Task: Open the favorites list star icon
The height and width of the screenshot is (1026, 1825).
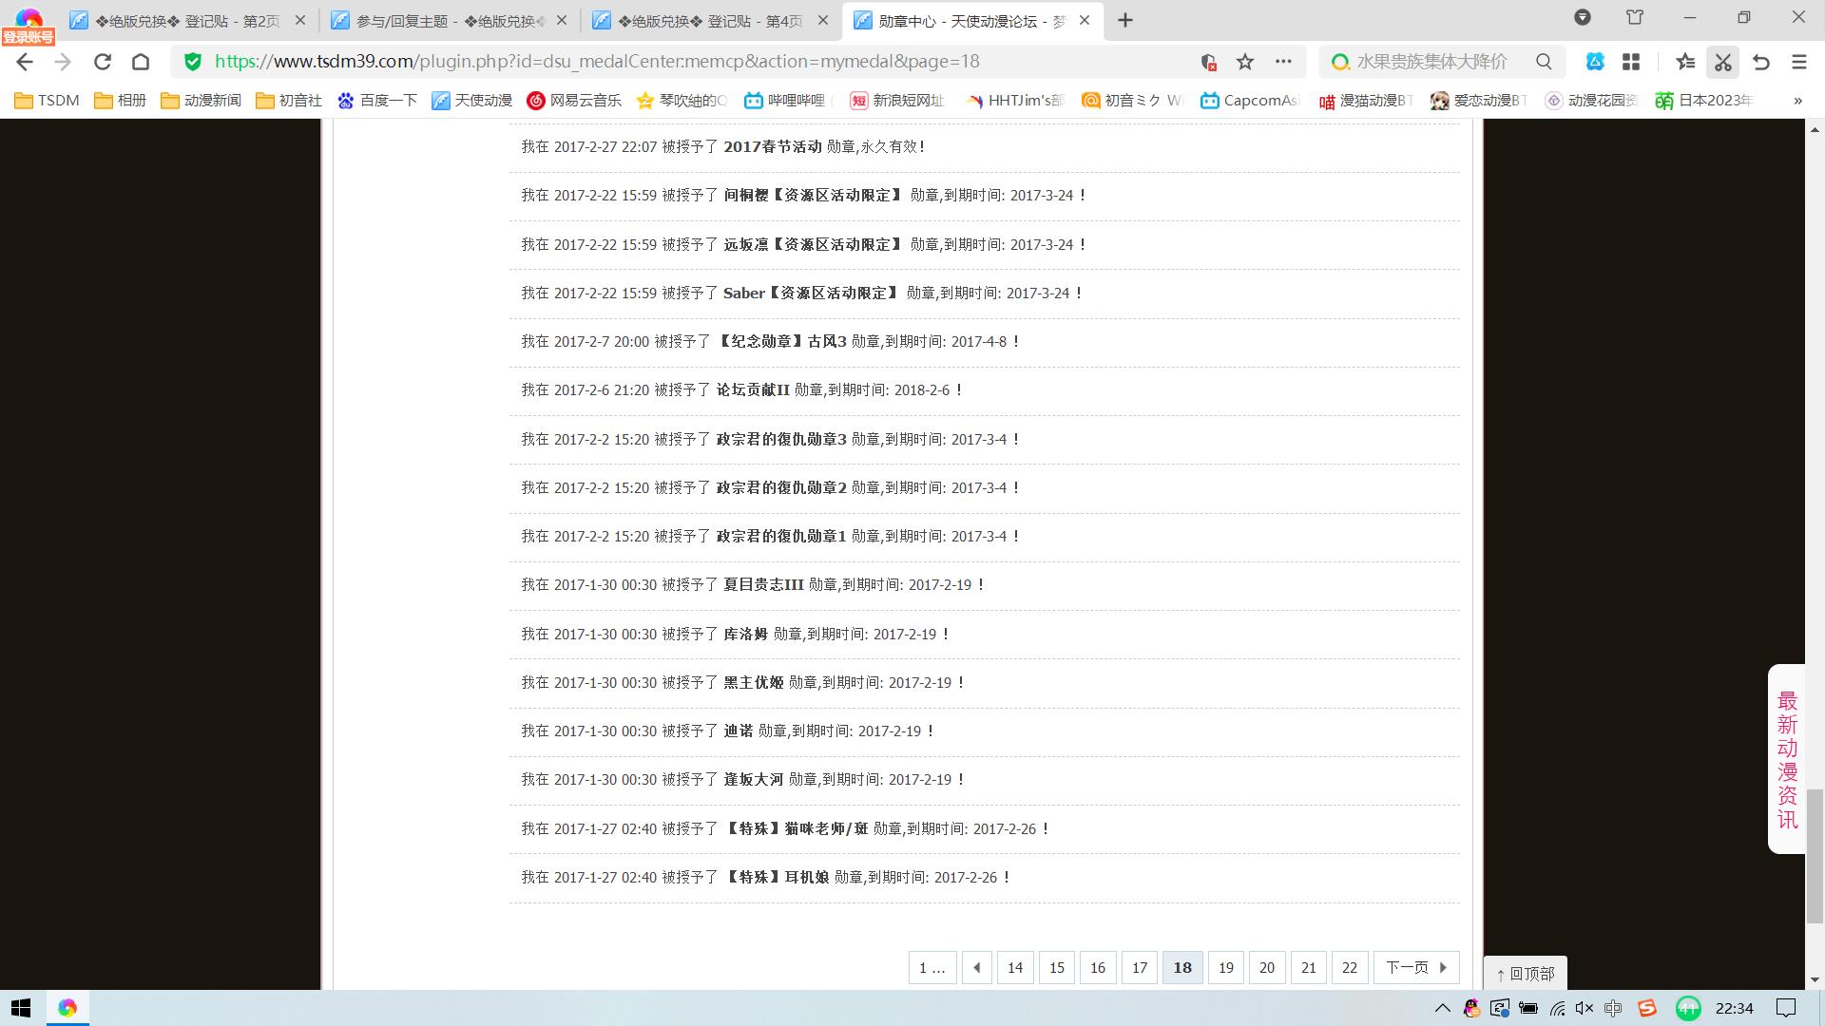Action: pos(1685,62)
